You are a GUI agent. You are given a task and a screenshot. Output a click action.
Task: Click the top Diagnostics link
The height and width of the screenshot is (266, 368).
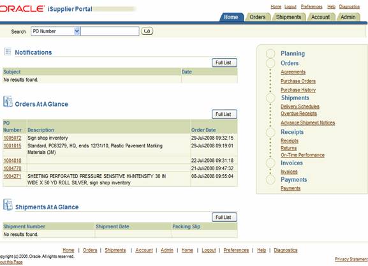350,7
